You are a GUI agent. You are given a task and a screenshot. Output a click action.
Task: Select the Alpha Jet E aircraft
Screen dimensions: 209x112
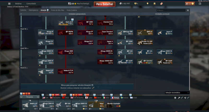click(66, 23)
